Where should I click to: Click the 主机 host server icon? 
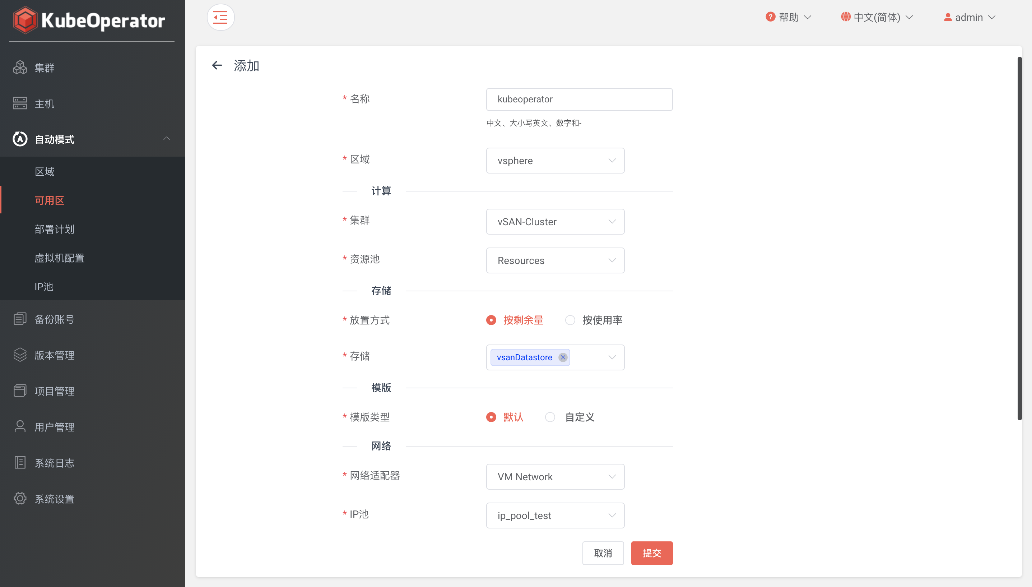click(20, 103)
